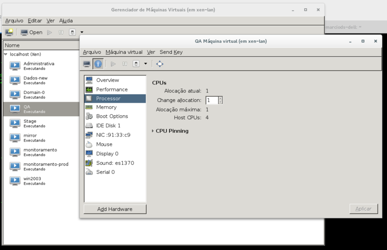Select IDE Disk 1 in hardware list

115,125
